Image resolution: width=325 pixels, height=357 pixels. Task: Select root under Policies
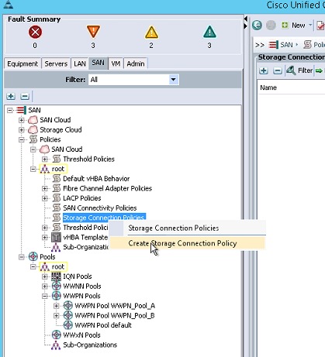pyautogui.click(x=58, y=169)
